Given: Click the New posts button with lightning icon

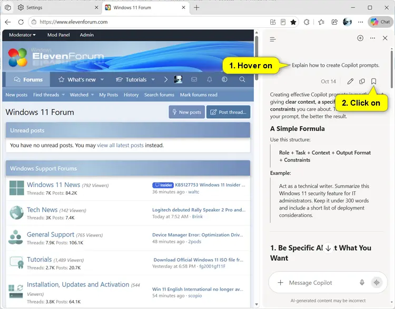Looking at the screenshot, I should (186, 112).
